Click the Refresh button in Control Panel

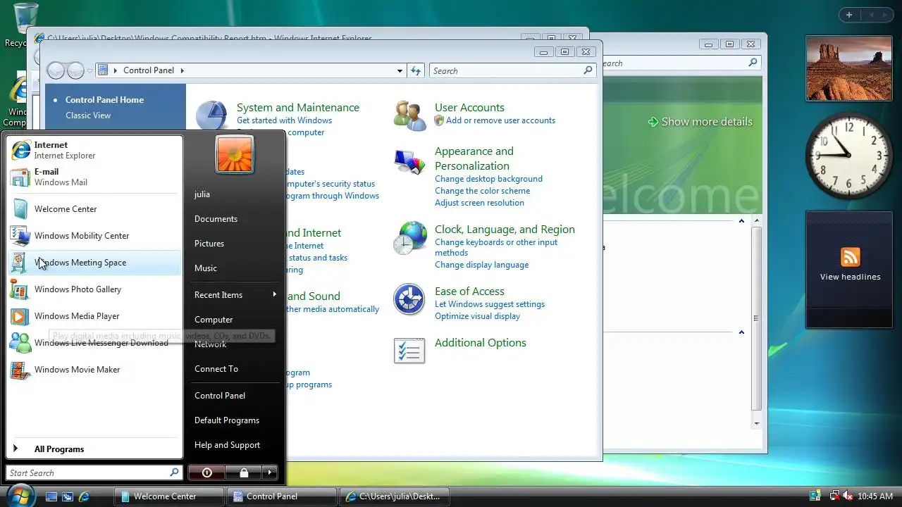point(416,70)
